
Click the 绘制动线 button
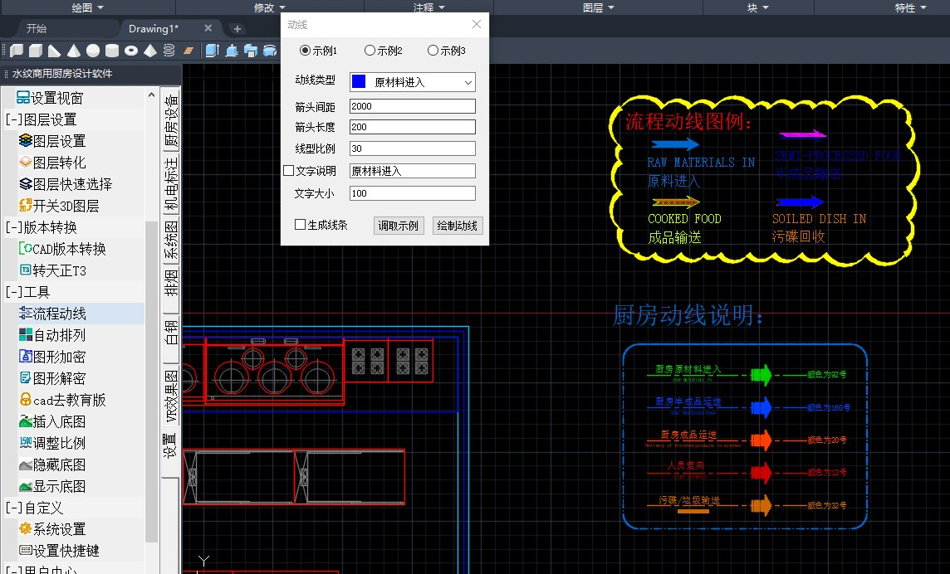(x=458, y=226)
